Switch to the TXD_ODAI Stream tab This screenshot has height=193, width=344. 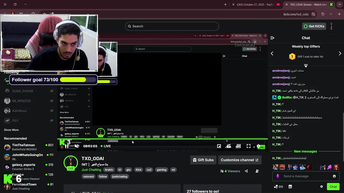(309, 5)
